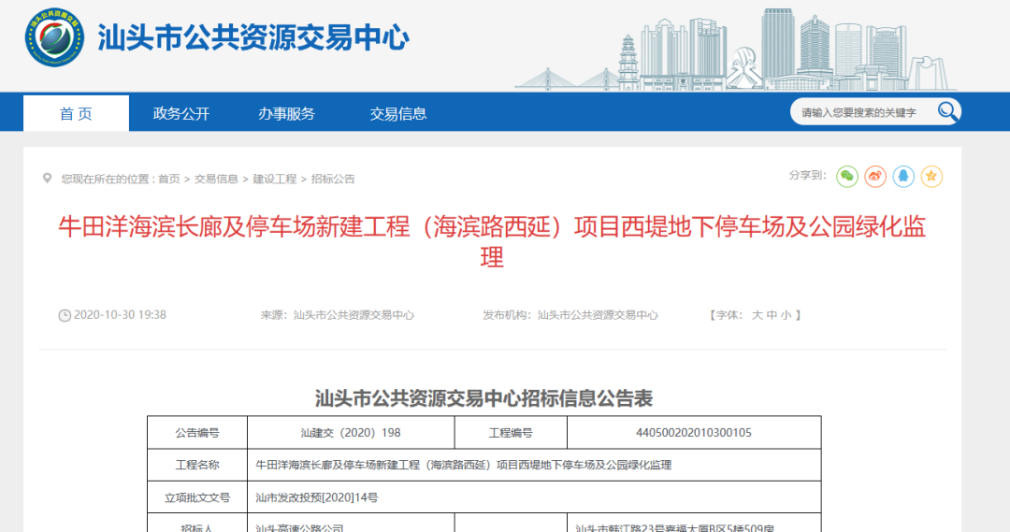The height and width of the screenshot is (532, 1010).
Task: Set font size to 大
Action: point(757,315)
